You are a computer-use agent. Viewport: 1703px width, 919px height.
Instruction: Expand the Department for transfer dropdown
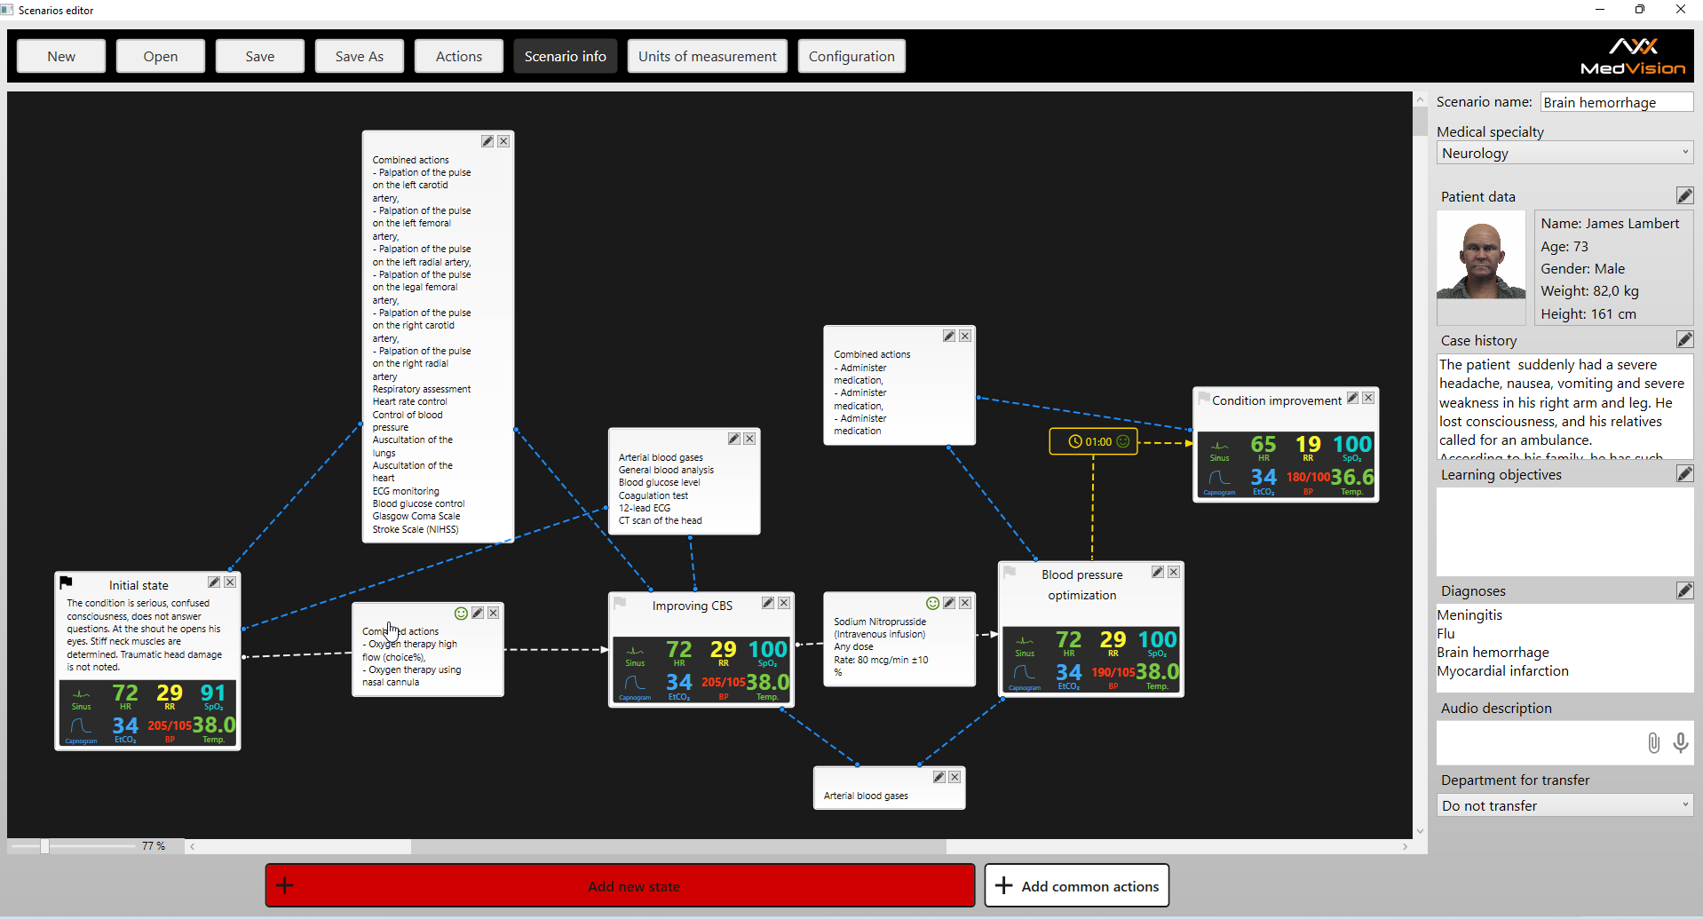[x=1564, y=805]
